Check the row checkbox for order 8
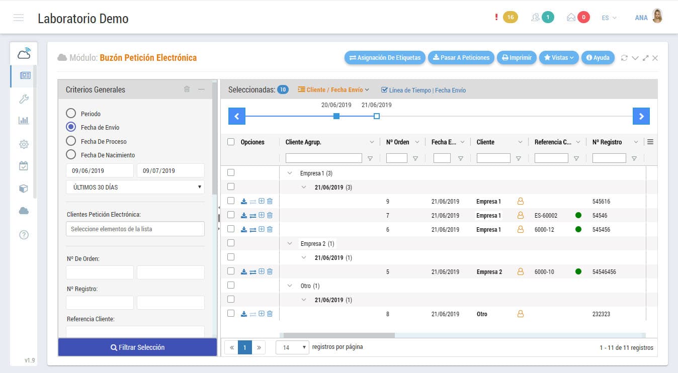 (x=231, y=313)
